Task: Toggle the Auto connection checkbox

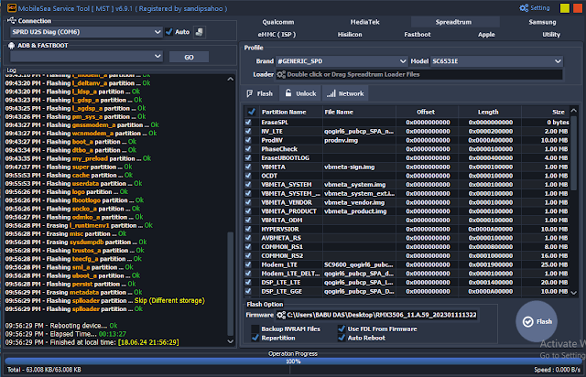Action: [x=168, y=32]
